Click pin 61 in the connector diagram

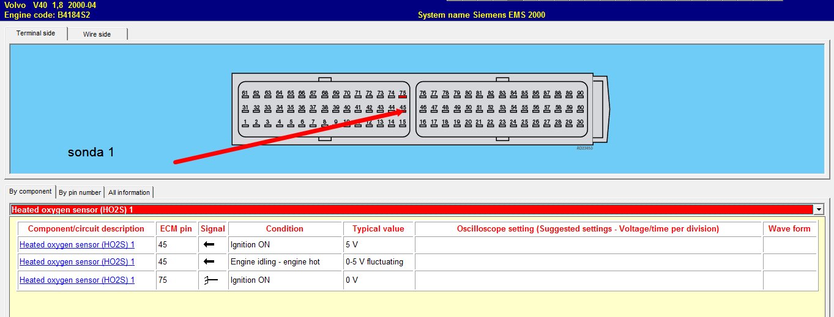245,94
